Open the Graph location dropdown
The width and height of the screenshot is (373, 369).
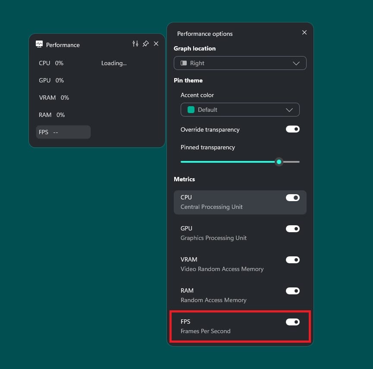pyautogui.click(x=240, y=63)
